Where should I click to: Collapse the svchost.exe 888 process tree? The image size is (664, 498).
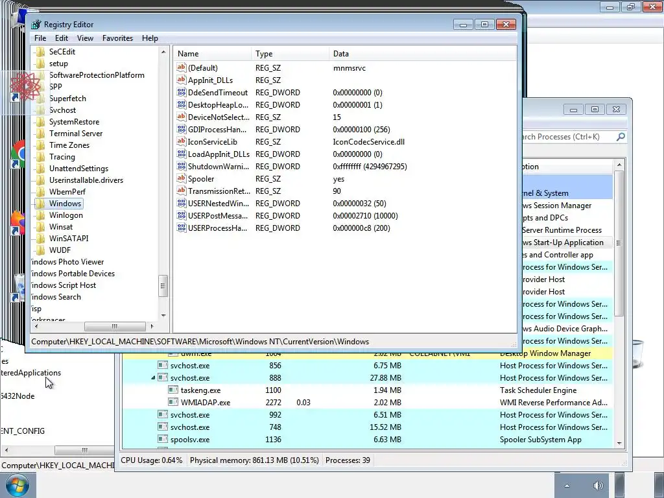[153, 378]
